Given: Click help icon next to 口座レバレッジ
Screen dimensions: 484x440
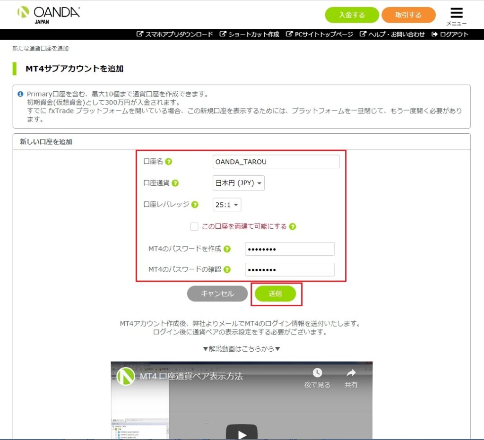Looking at the screenshot, I should tap(195, 205).
